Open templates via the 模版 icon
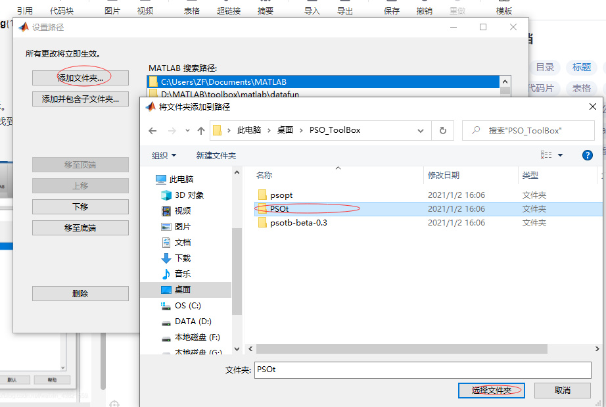Image resolution: width=606 pixels, height=407 pixels. [x=503, y=10]
